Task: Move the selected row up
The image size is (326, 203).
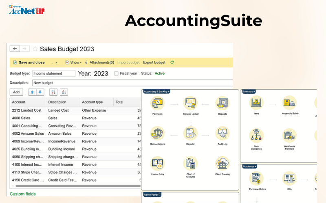Action: tap(32, 92)
